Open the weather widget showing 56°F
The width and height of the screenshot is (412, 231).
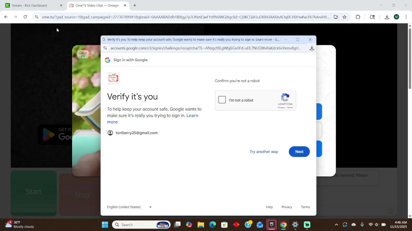point(20,225)
